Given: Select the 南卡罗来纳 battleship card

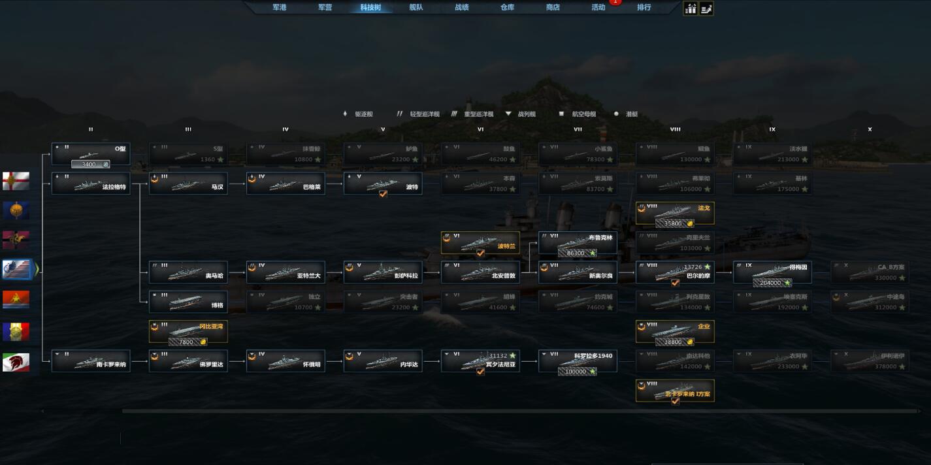Looking at the screenshot, I should [x=91, y=361].
